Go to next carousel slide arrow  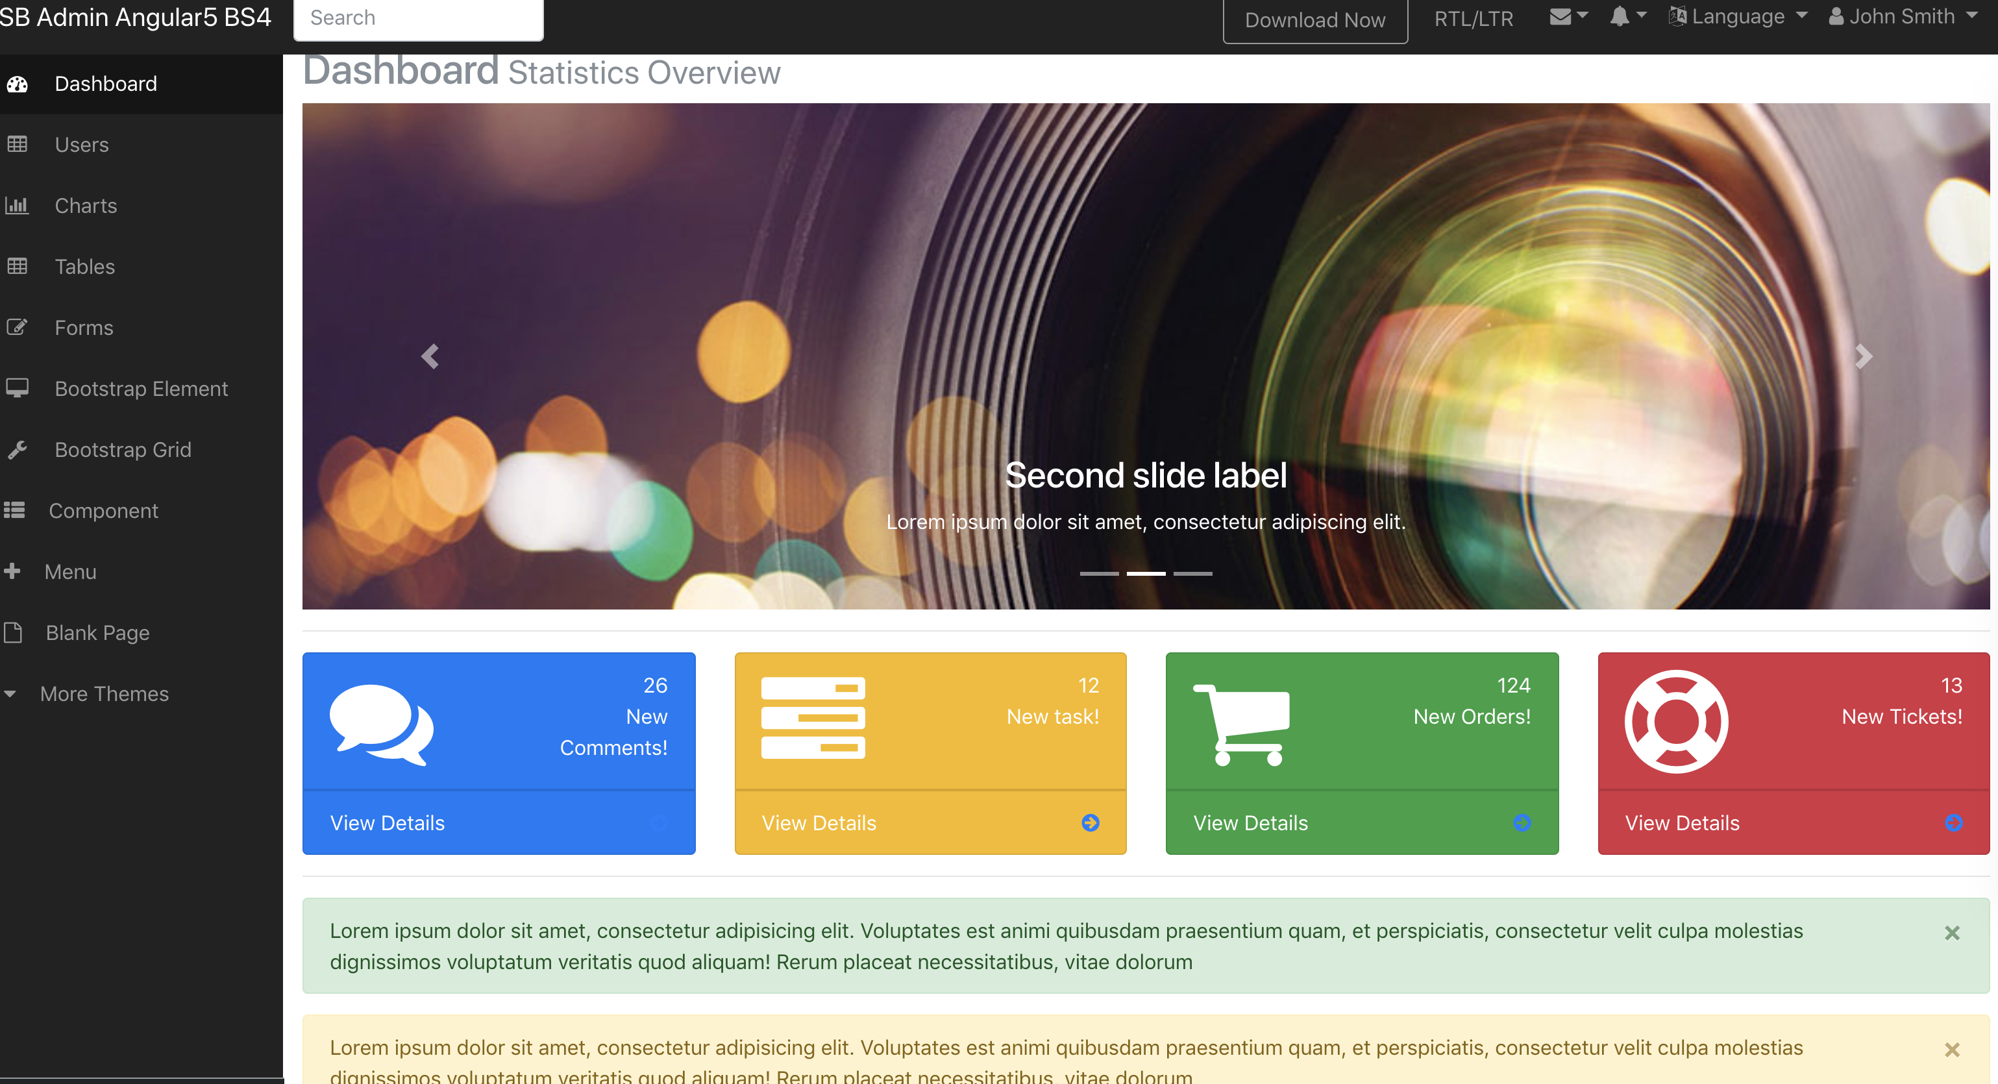coord(1863,356)
